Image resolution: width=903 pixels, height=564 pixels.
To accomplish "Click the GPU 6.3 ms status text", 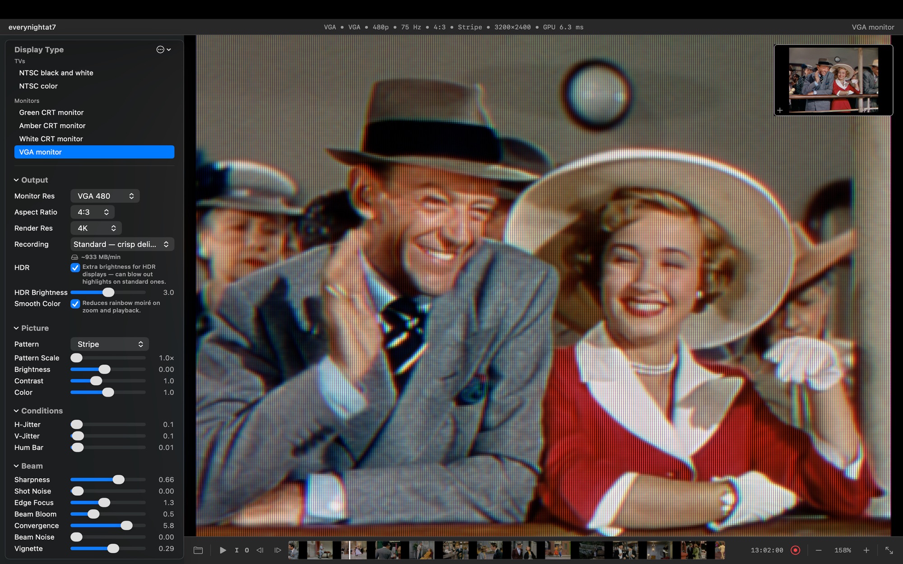I will 563,27.
